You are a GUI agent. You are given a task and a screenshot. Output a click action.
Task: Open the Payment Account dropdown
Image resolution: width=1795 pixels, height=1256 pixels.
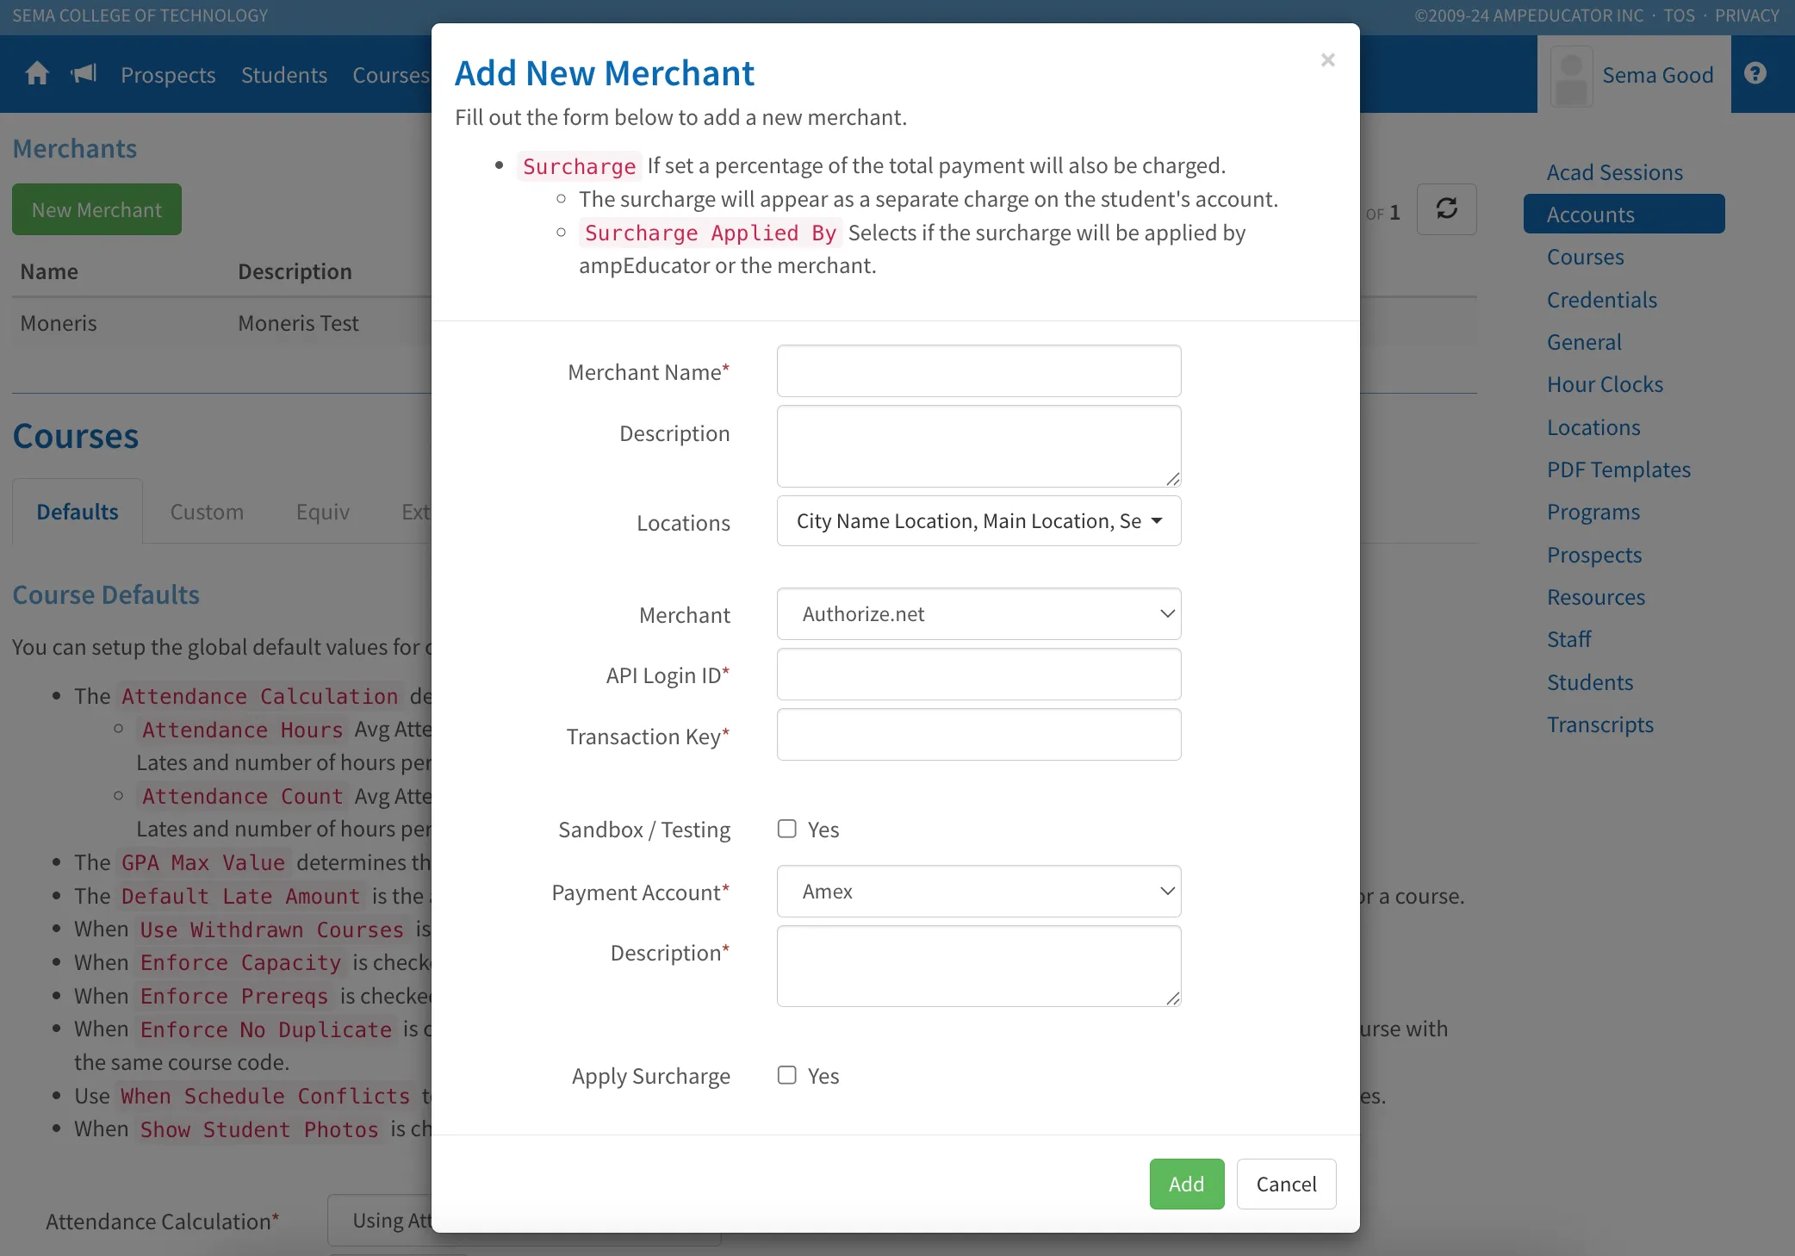pos(978,892)
